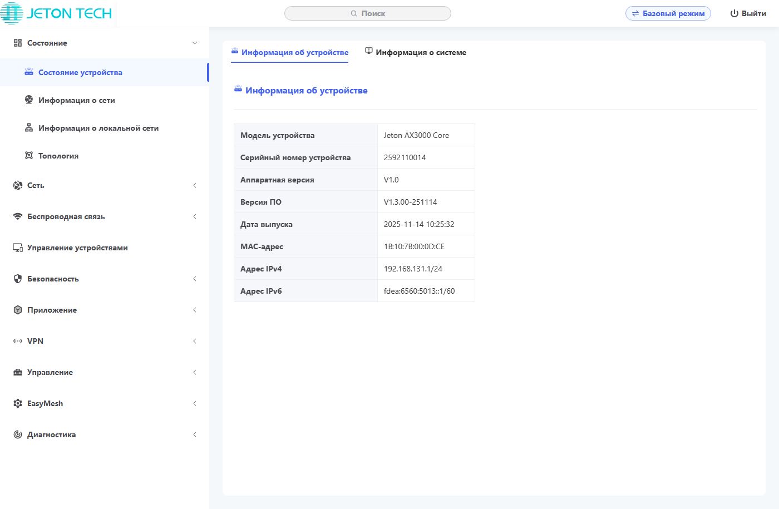Click the Поиск search field

[368, 13]
